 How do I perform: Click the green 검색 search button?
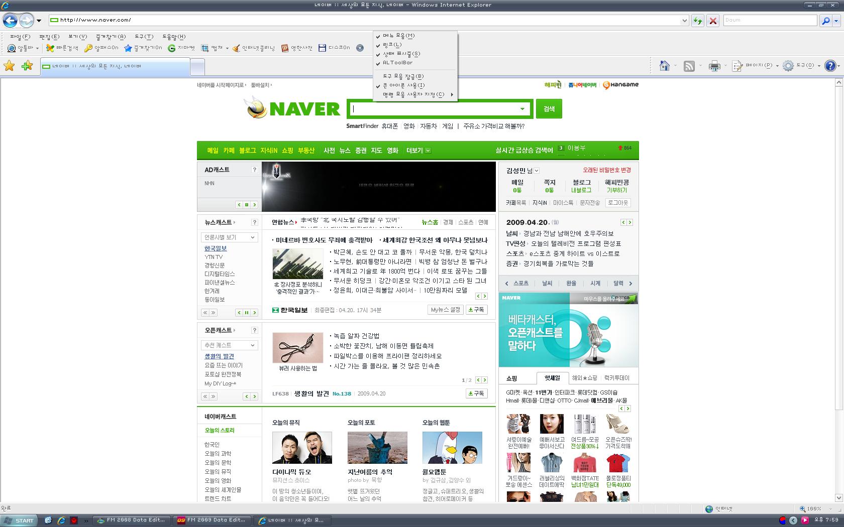tap(549, 109)
